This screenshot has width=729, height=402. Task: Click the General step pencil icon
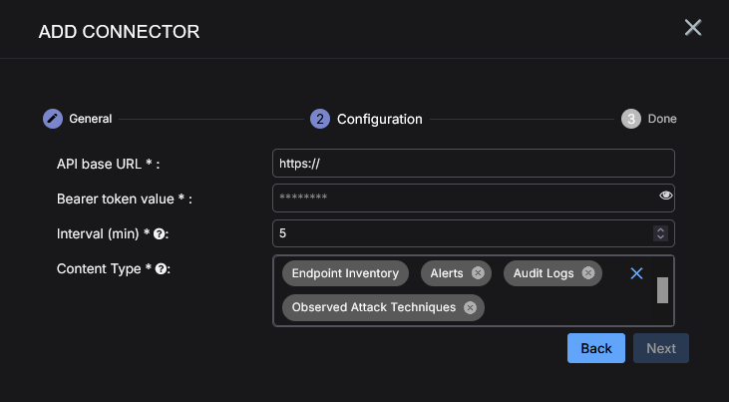(x=53, y=119)
